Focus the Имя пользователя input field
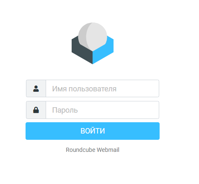199x184 pixels. pyautogui.click(x=102, y=88)
